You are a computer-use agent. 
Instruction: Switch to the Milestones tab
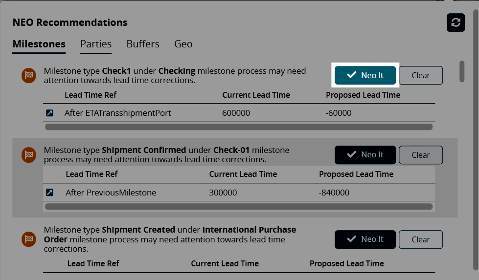coord(39,44)
